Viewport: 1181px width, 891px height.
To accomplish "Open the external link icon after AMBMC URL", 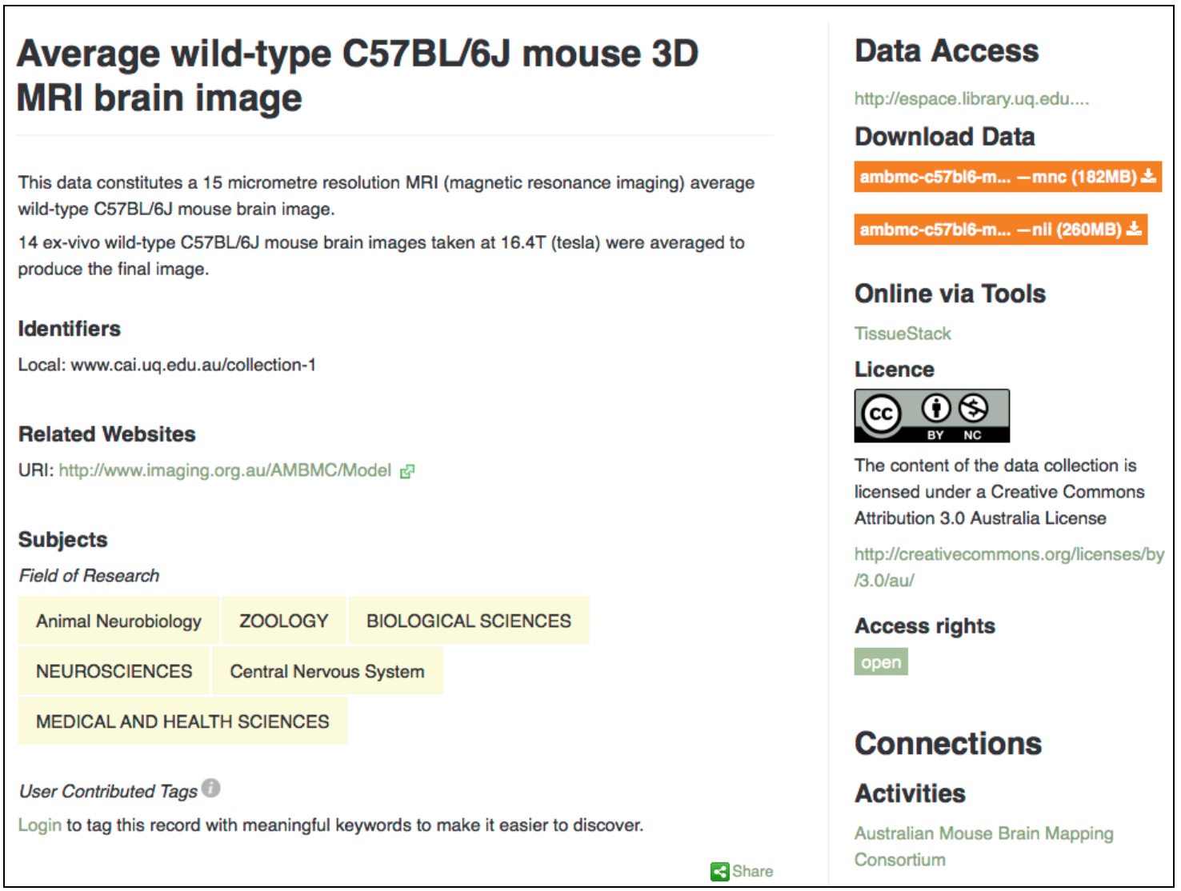I will point(407,471).
